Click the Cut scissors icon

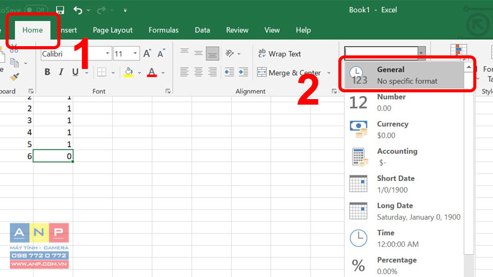(x=14, y=49)
